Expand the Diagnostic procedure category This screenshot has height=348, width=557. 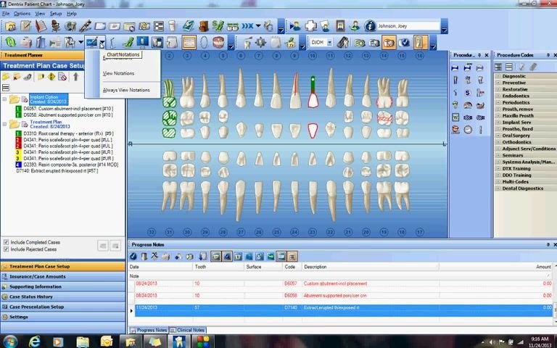click(x=498, y=76)
